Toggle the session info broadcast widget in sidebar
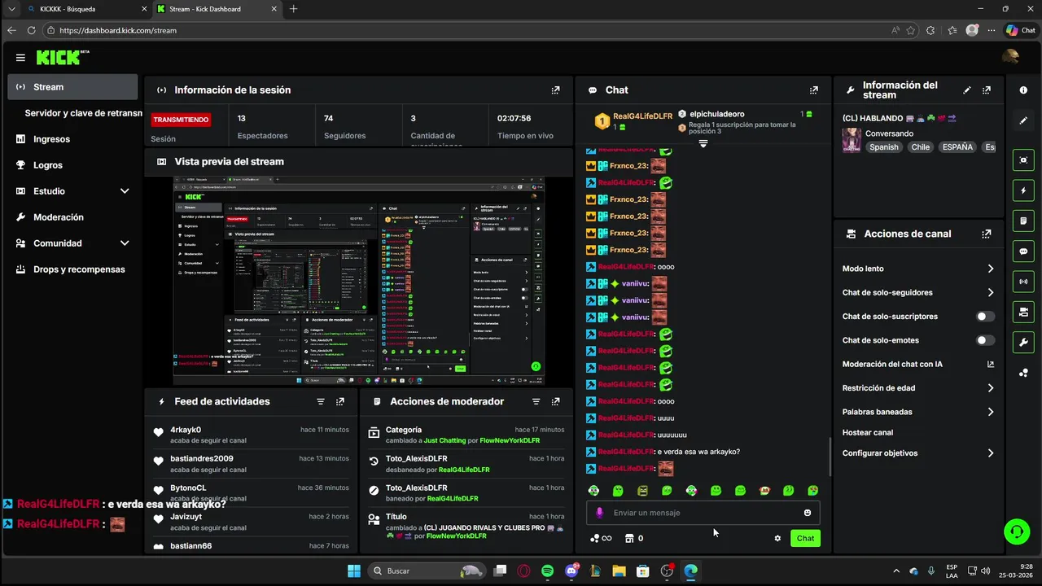The height and width of the screenshot is (586, 1042). (x=1023, y=282)
